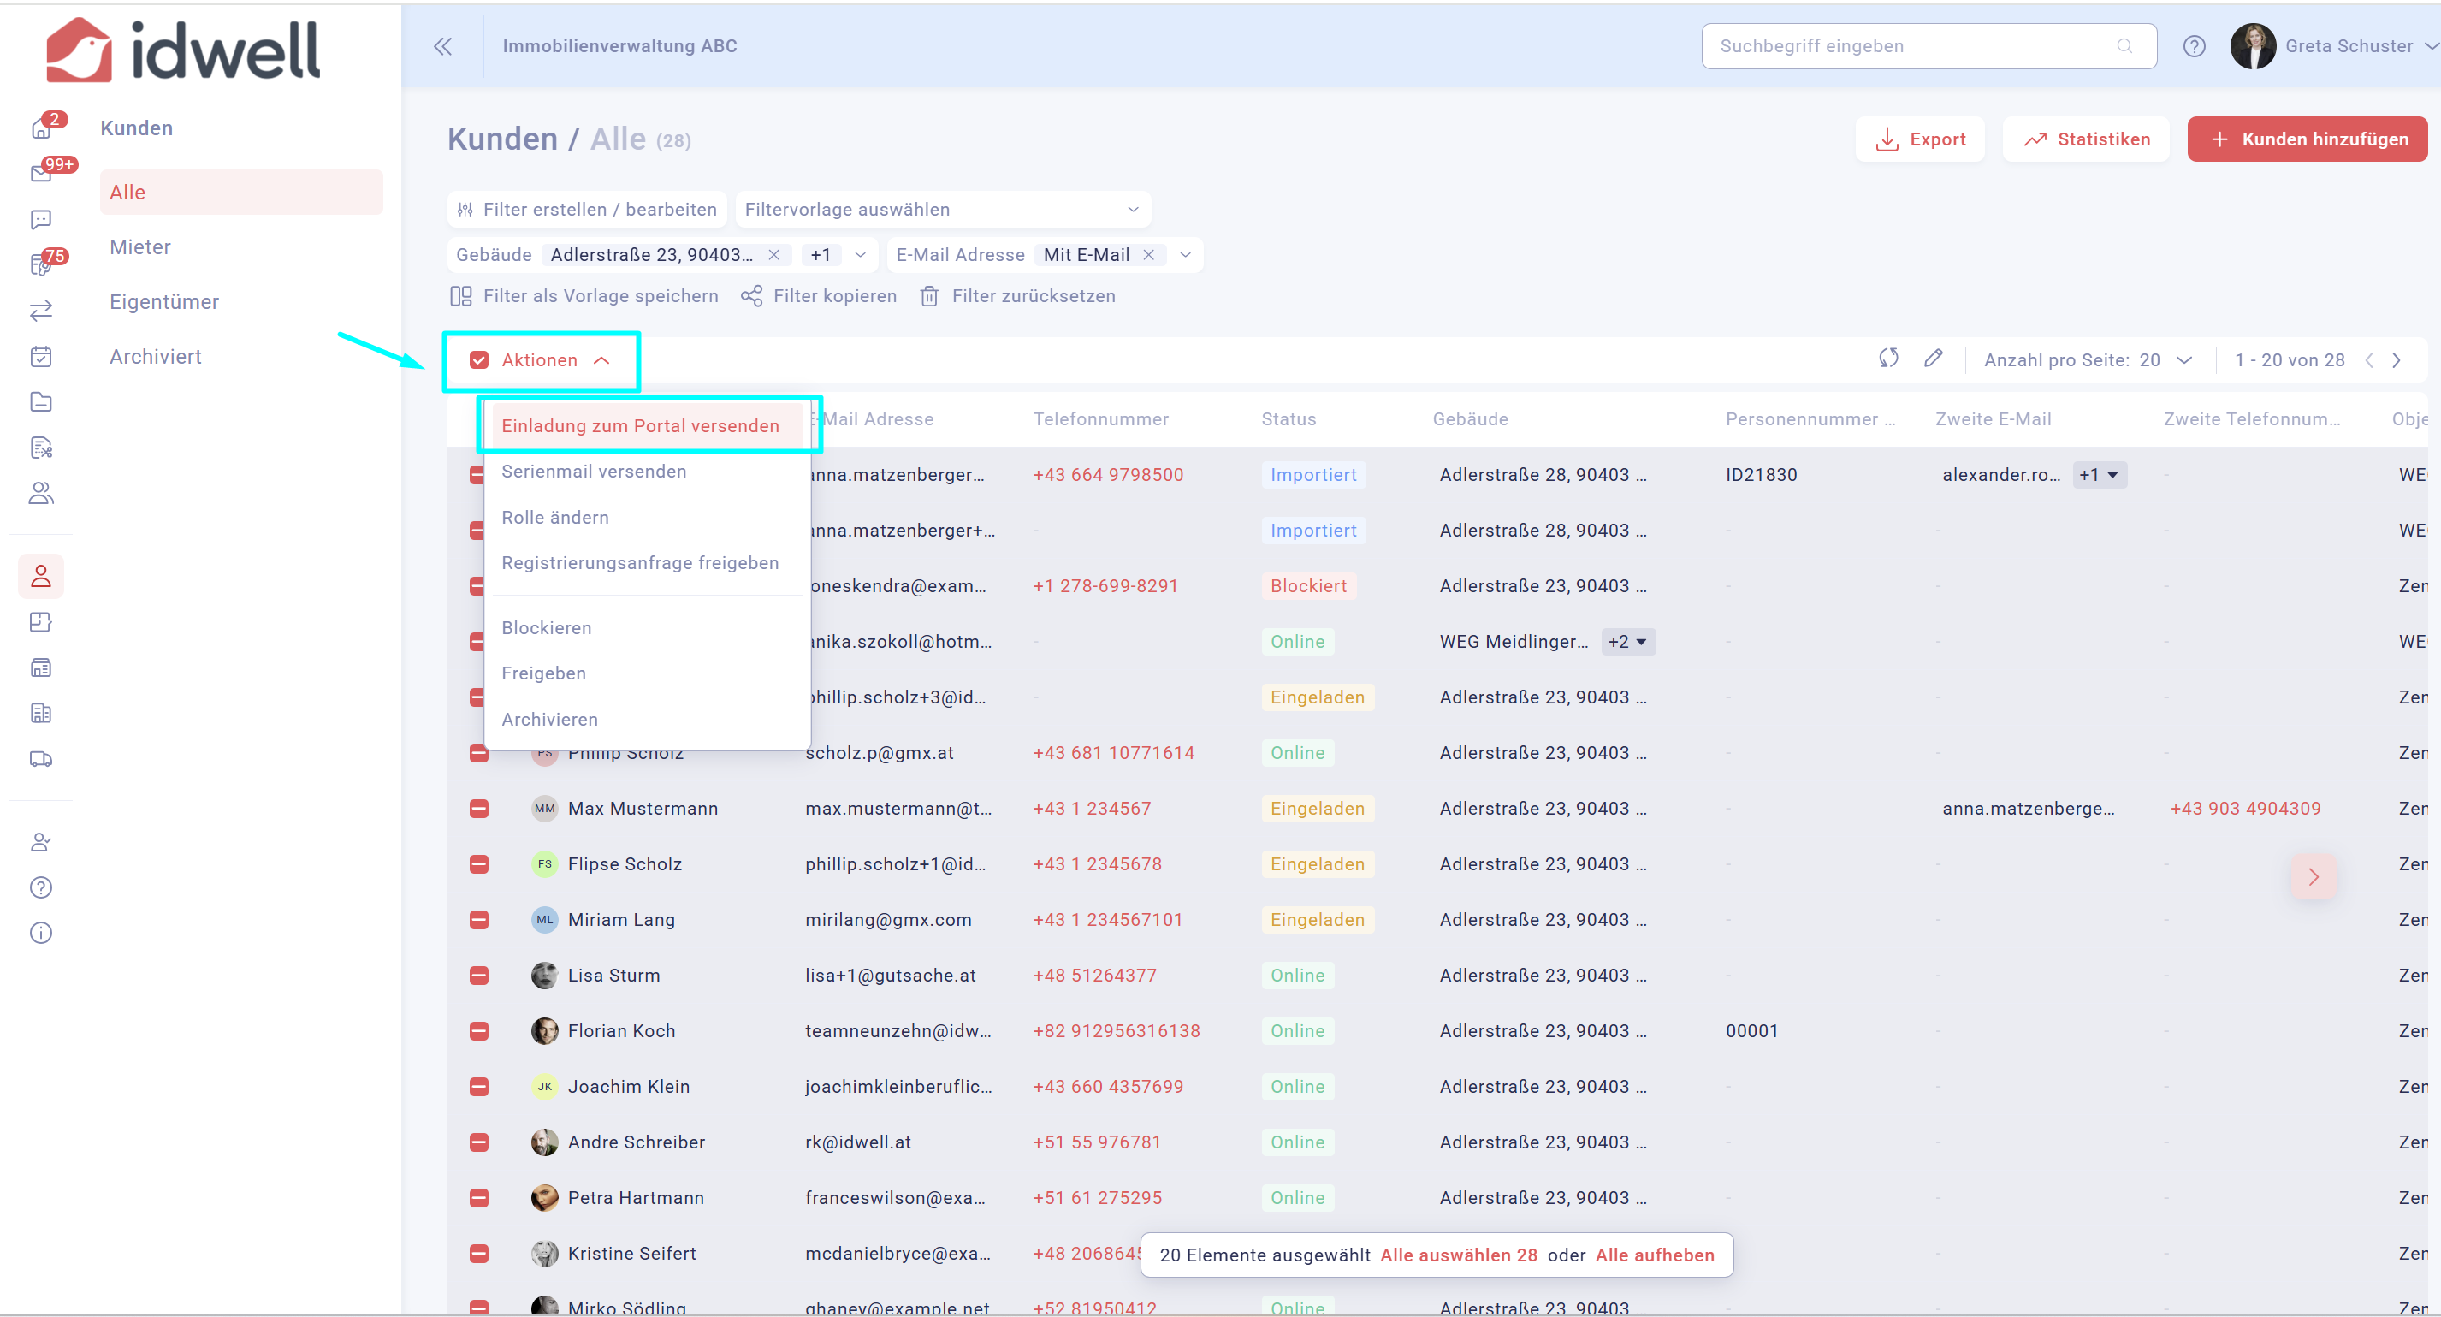Expand the E-Mail Adresse filter dropdown chevron
Image resolution: width=2441 pixels, height=1317 pixels.
coord(1184,255)
